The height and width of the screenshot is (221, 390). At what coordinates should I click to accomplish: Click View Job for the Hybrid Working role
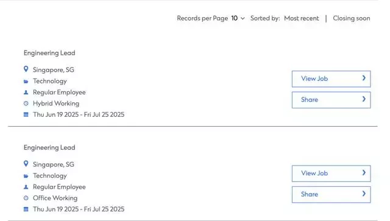coord(331,79)
